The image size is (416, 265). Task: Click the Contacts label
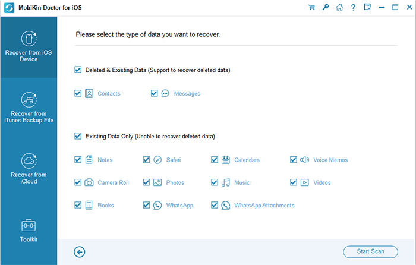click(x=109, y=94)
